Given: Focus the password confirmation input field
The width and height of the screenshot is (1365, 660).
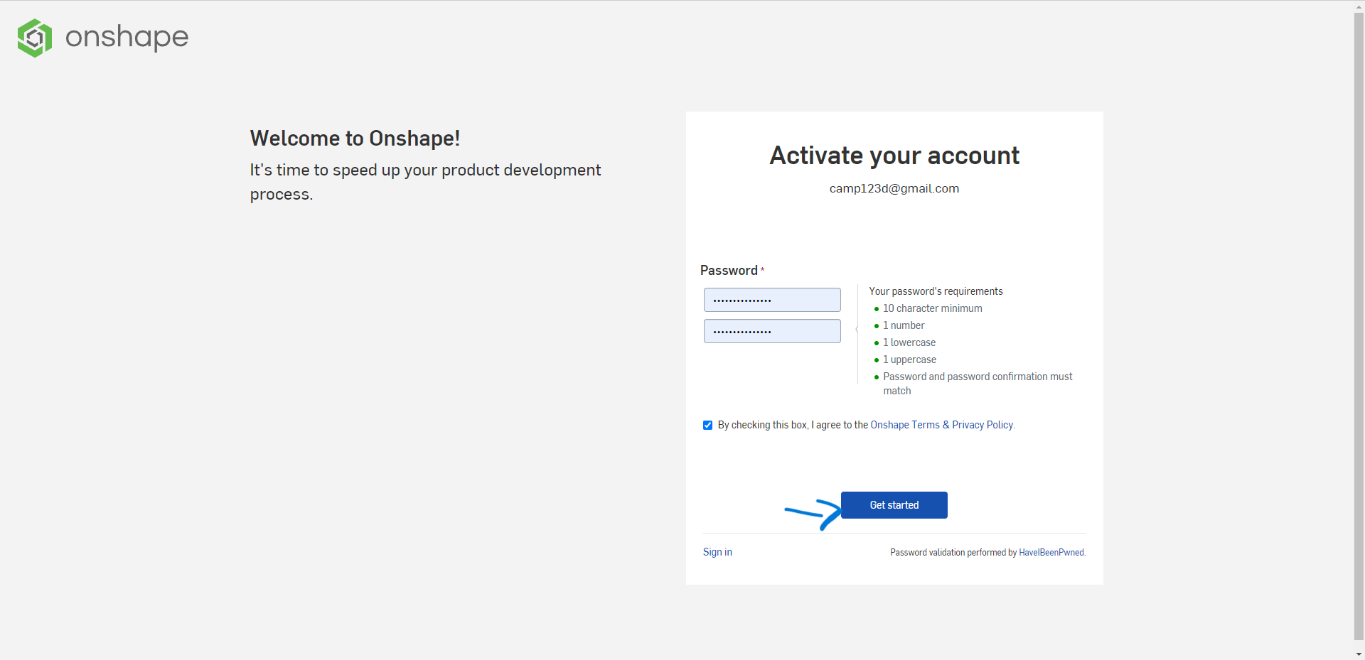Looking at the screenshot, I should click(x=772, y=331).
